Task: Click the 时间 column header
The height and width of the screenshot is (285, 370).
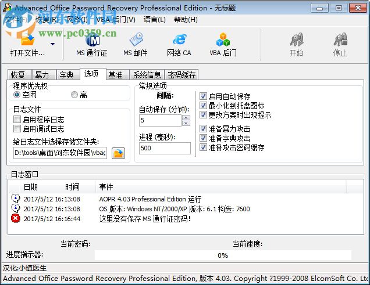Action: click(x=72, y=187)
